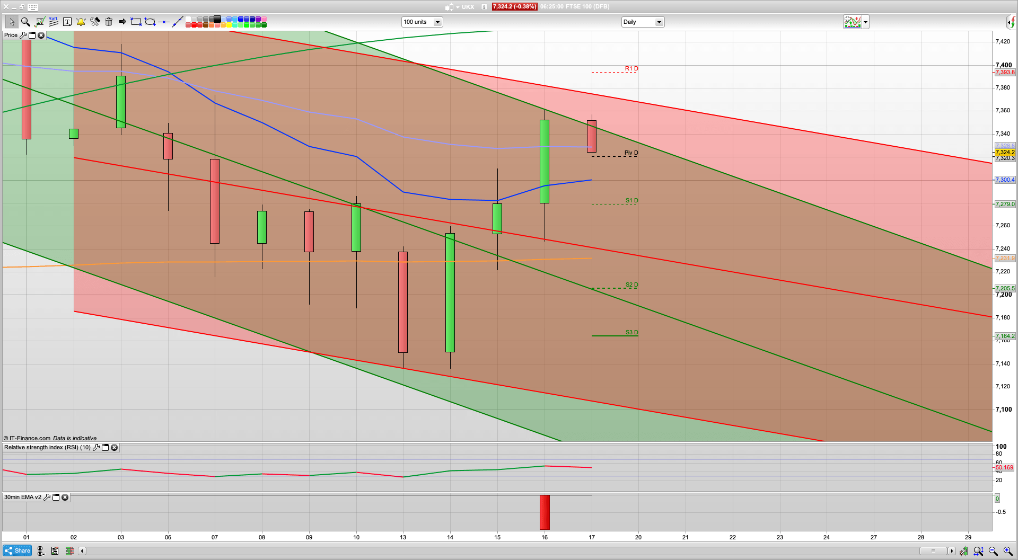Pick the yellow color swatch
This screenshot has height=560, width=1018.
pyautogui.click(x=229, y=25)
